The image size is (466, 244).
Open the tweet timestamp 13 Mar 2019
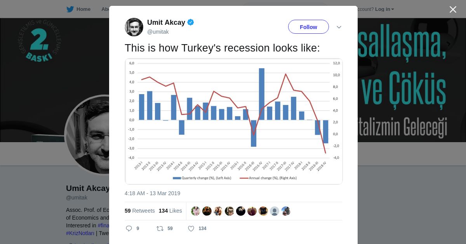tap(152, 193)
